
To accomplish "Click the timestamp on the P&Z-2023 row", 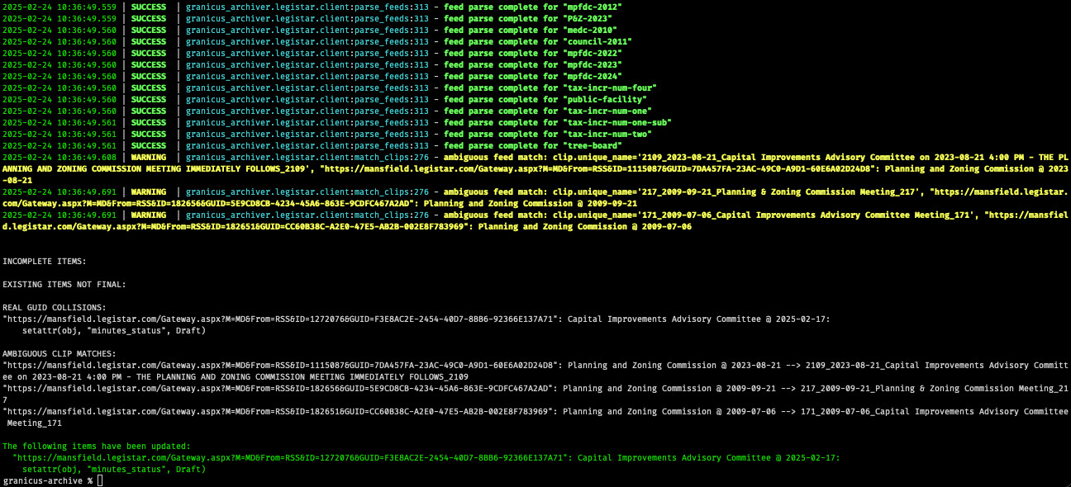I will pos(59,17).
